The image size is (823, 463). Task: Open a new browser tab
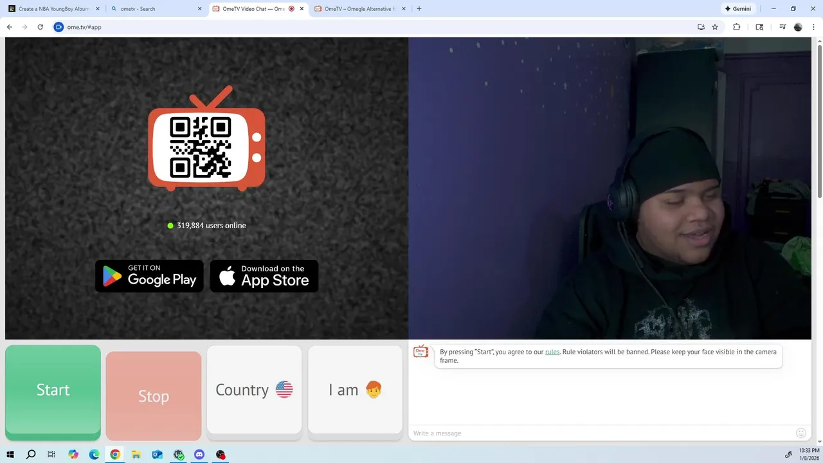[419, 9]
